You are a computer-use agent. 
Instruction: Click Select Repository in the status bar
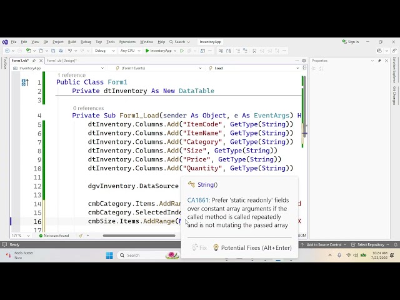coord(370,244)
